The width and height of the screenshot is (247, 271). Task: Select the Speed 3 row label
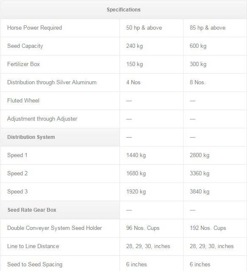click(x=17, y=192)
